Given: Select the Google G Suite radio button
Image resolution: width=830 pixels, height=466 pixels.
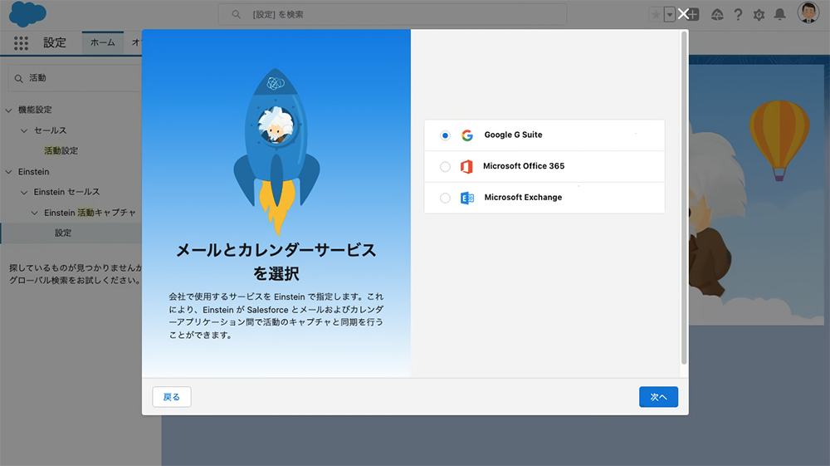Looking at the screenshot, I should coord(445,135).
